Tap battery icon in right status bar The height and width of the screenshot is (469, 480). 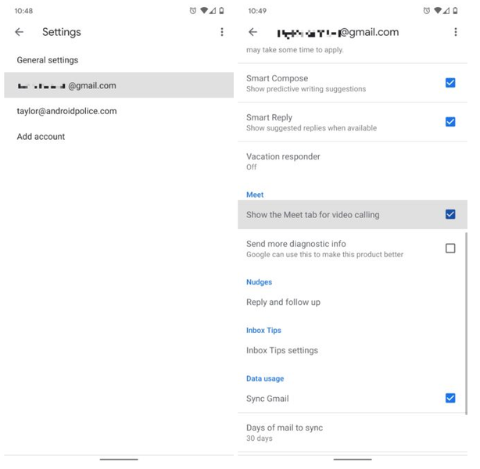point(455,11)
